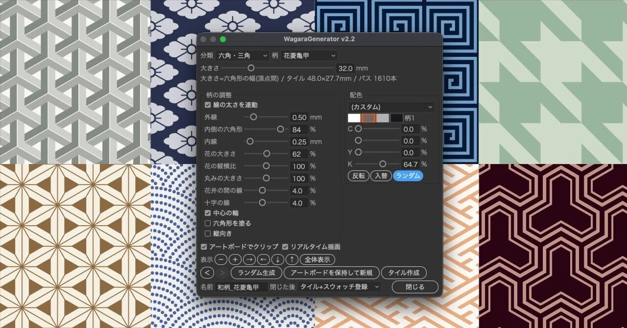The width and height of the screenshot is (627, 328).
Task: Click the right arrow view button
Action: [x=249, y=259]
